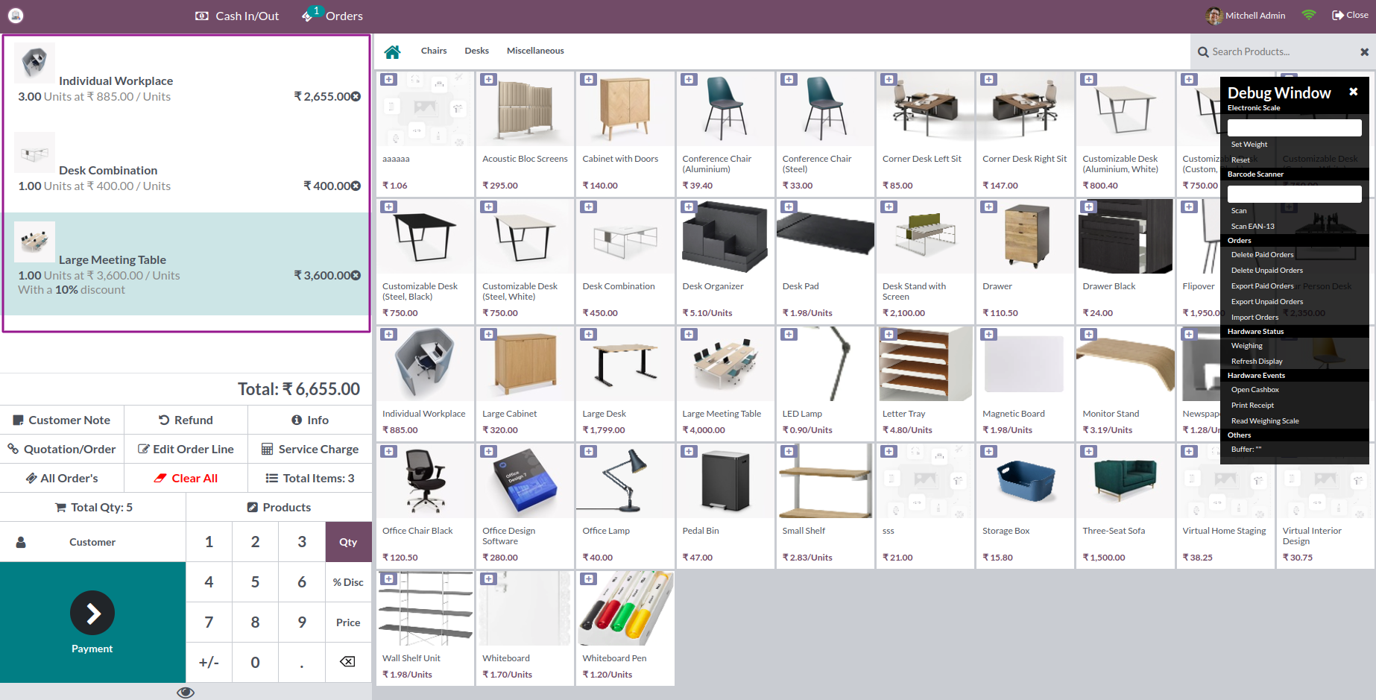Screen dimensions: 1376x700
Task: Click the home category icon above the products
Action: (393, 51)
